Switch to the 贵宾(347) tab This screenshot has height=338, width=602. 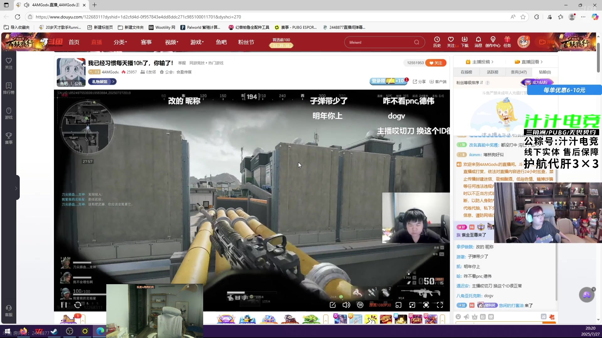tap(519, 72)
